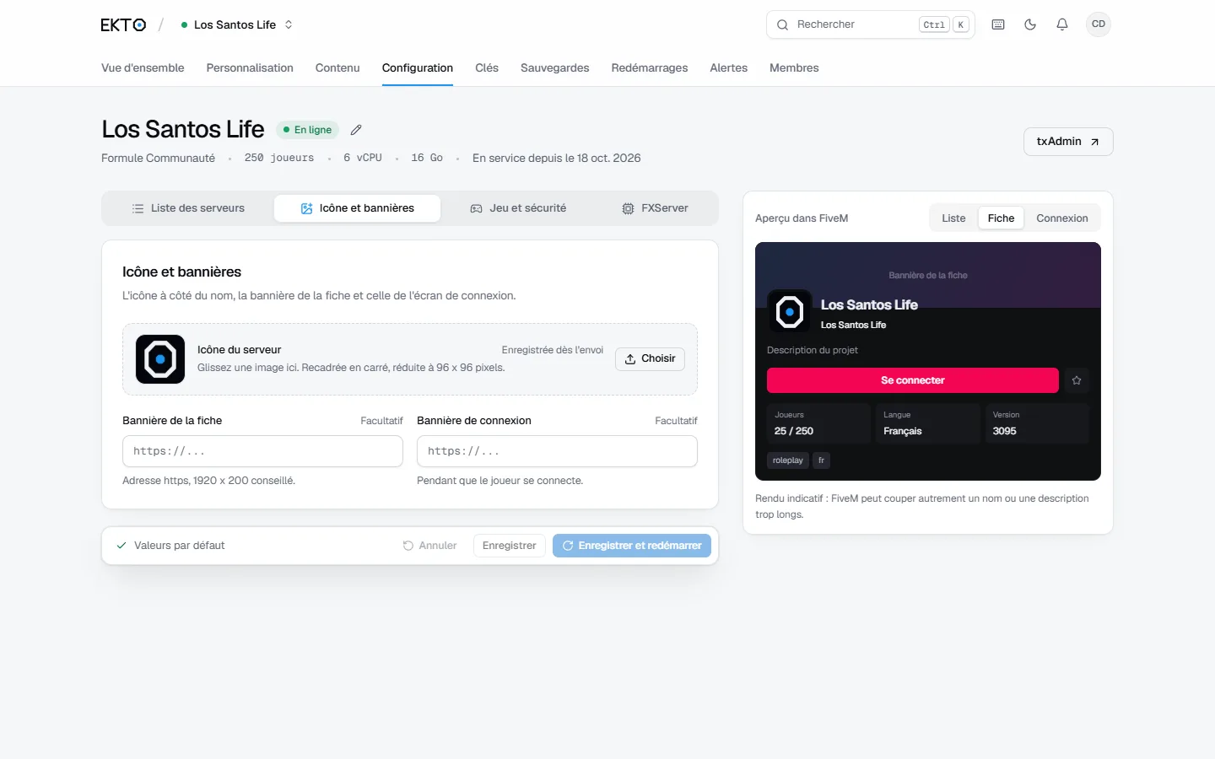Click the favorite star in preview
The width and height of the screenshot is (1215, 759).
[1077, 380]
